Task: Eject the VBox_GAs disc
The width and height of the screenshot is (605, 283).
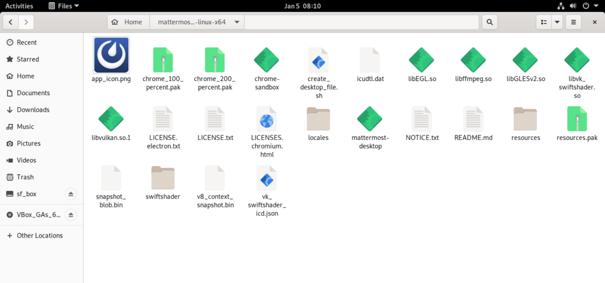Action: 71,214
